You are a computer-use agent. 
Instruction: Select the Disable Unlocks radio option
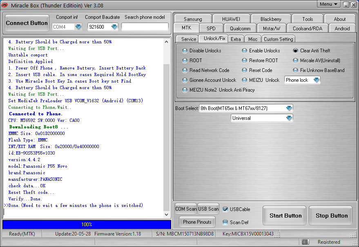(x=185, y=51)
